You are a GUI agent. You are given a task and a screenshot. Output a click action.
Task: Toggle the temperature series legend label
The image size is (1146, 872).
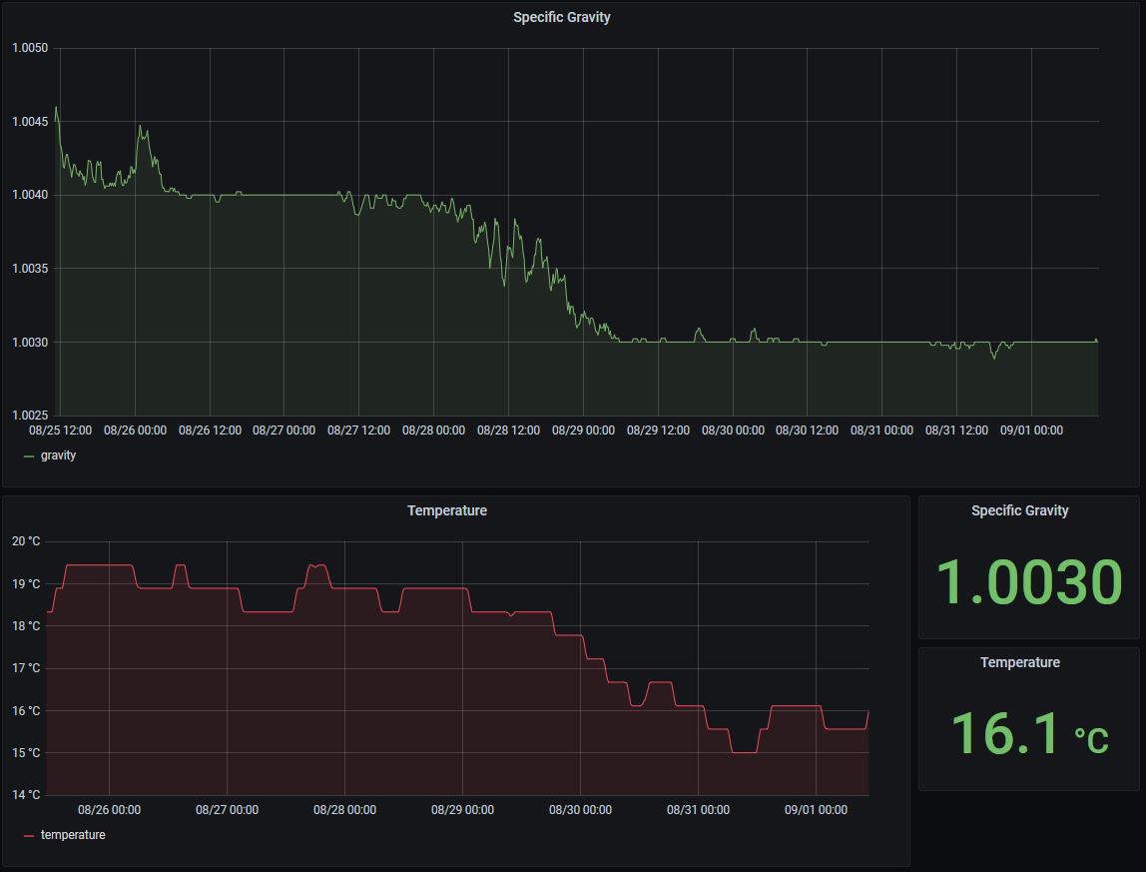[x=73, y=835]
